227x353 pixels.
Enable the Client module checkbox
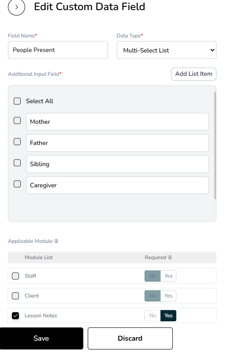15,296
